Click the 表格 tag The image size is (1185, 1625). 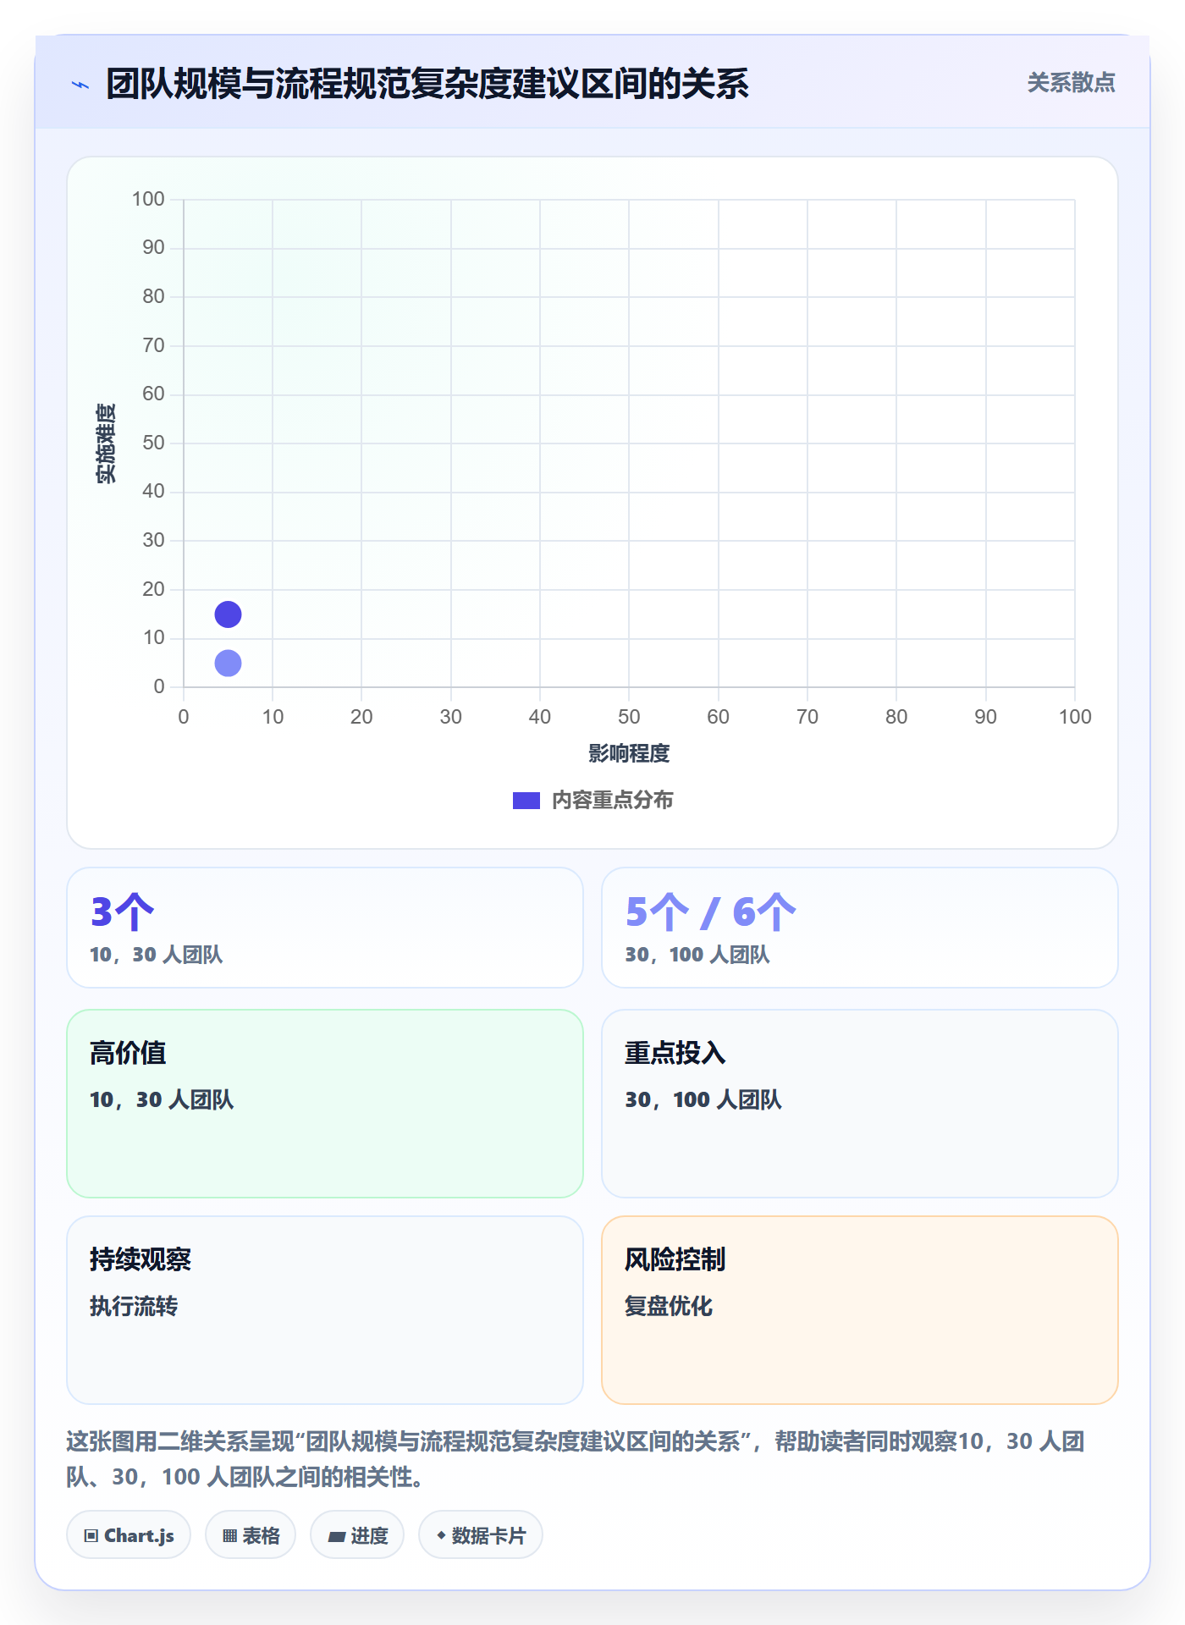251,1535
